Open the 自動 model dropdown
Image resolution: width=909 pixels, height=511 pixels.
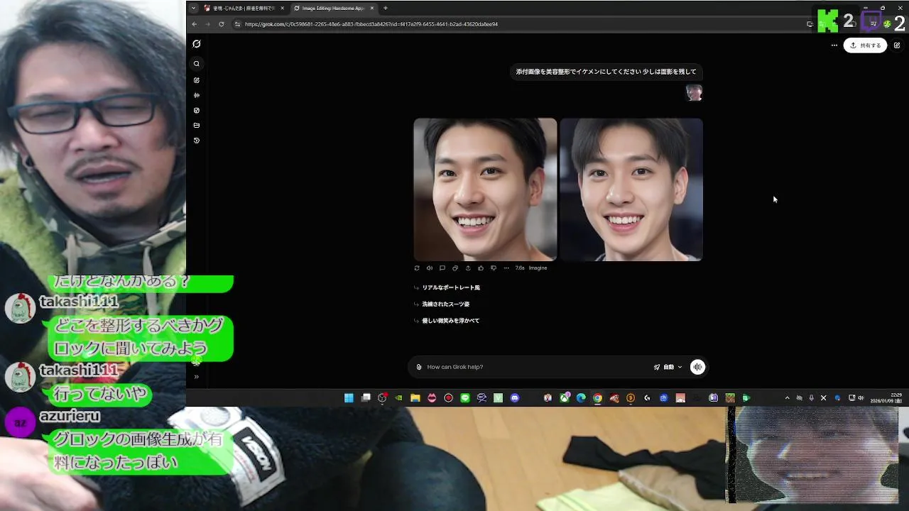click(668, 367)
